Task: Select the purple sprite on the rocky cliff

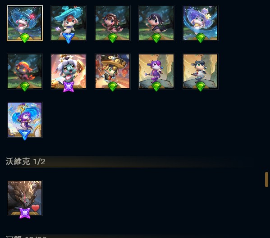Action: (156, 72)
